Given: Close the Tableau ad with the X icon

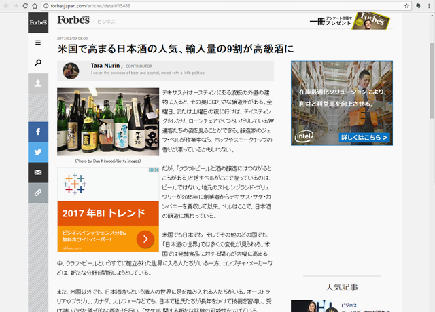Looking at the screenshot, I should tap(156, 170).
